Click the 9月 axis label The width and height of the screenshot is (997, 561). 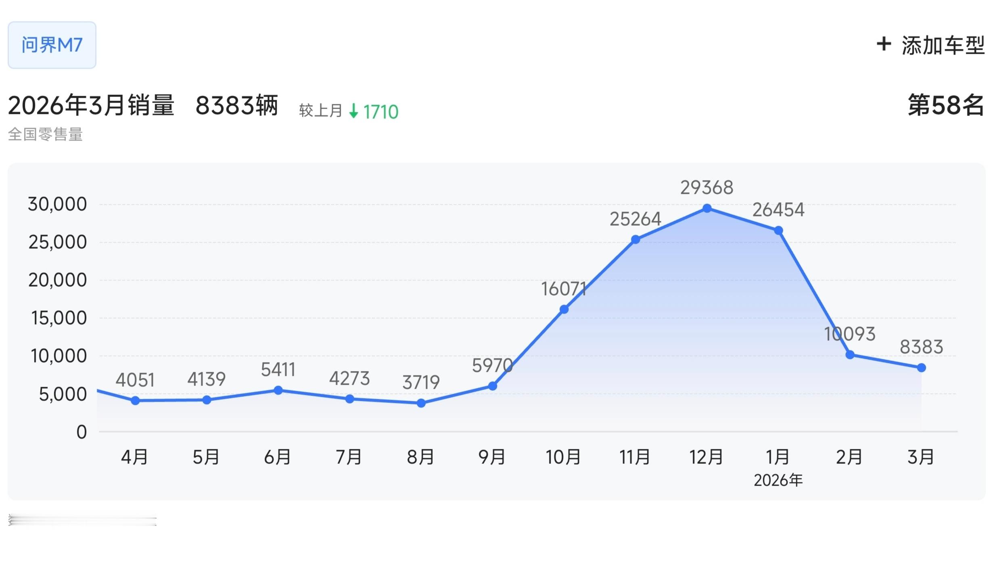point(492,457)
